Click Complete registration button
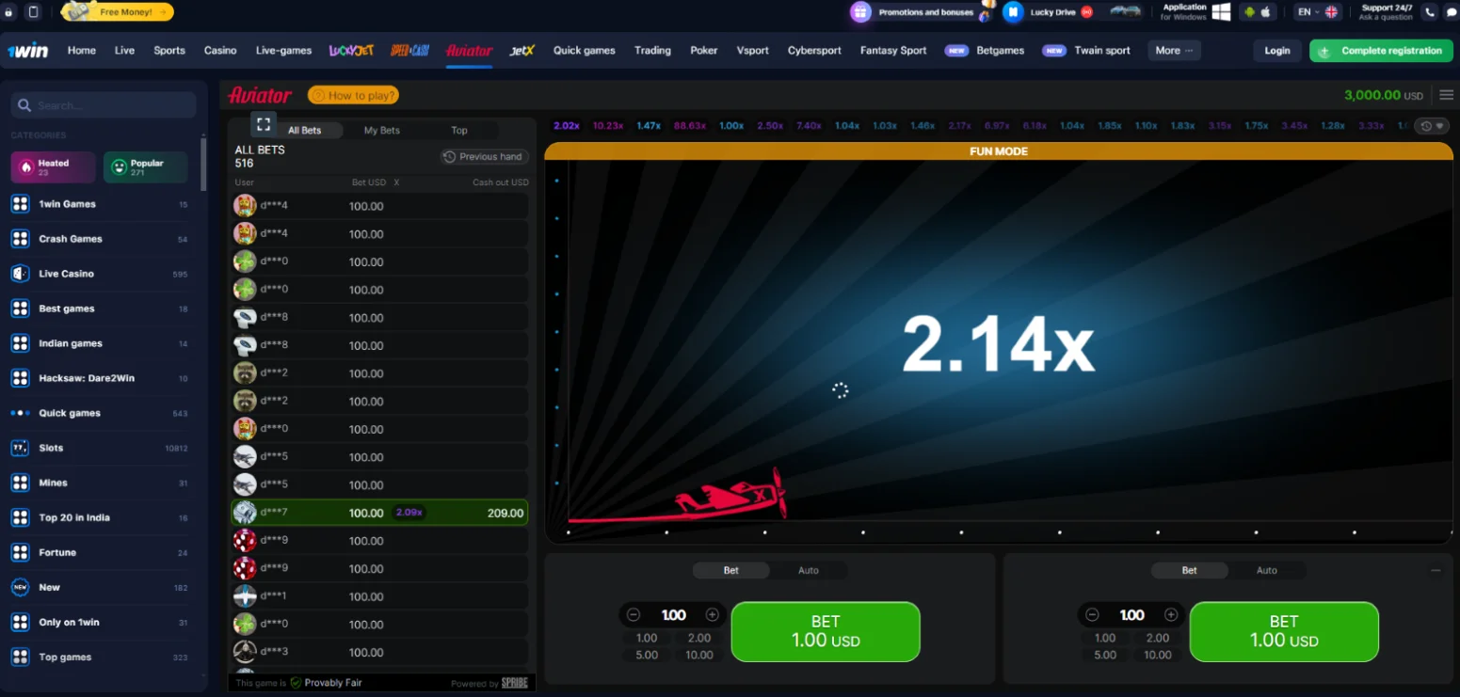Screen dimensions: 1460x697 click(x=1381, y=51)
